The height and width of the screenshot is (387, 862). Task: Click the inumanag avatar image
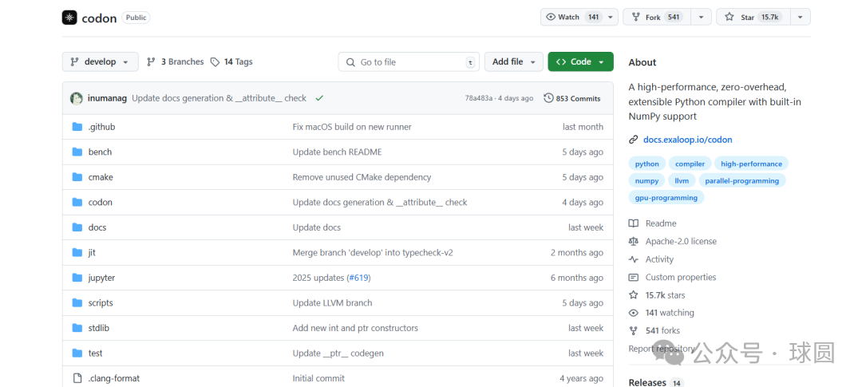click(77, 98)
